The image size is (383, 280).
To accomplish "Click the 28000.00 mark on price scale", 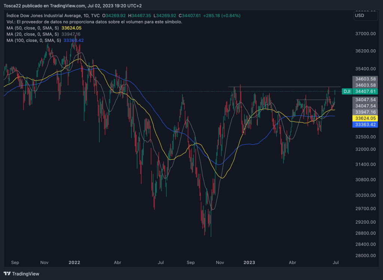I will (365, 256).
